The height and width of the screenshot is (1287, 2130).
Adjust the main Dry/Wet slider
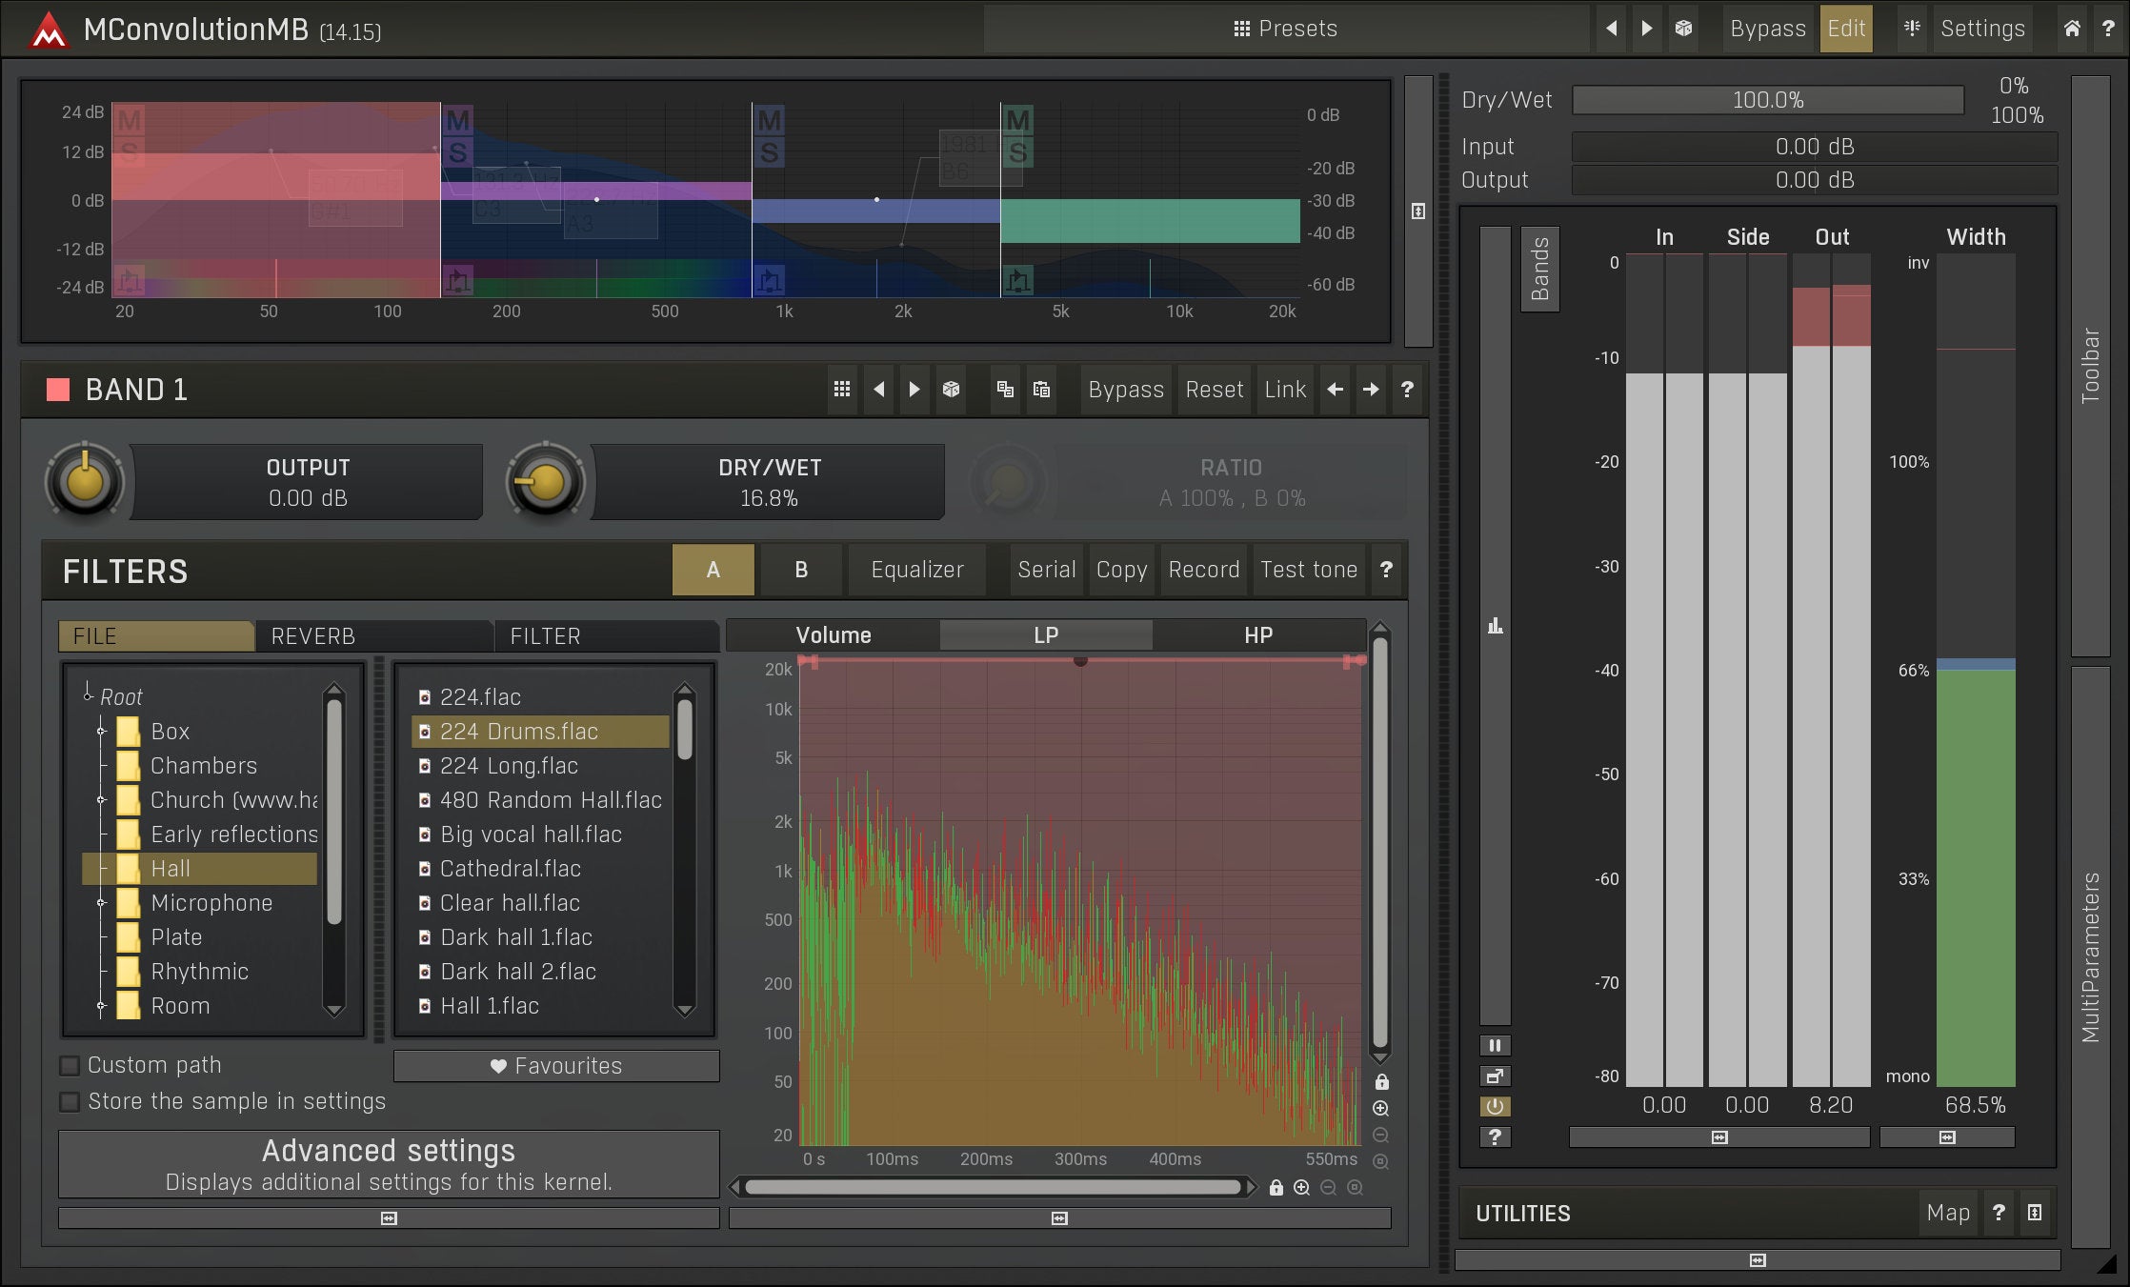pos(1767,100)
